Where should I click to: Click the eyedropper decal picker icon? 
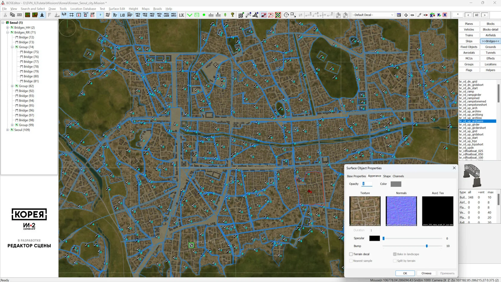tap(419, 15)
